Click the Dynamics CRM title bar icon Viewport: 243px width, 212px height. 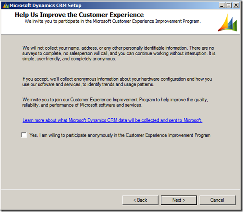pos(5,6)
